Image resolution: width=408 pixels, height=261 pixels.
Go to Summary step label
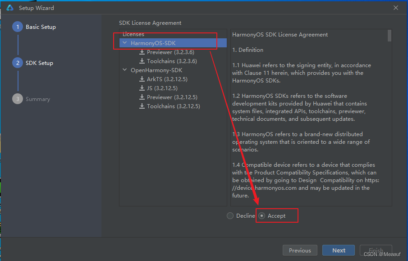pos(38,99)
